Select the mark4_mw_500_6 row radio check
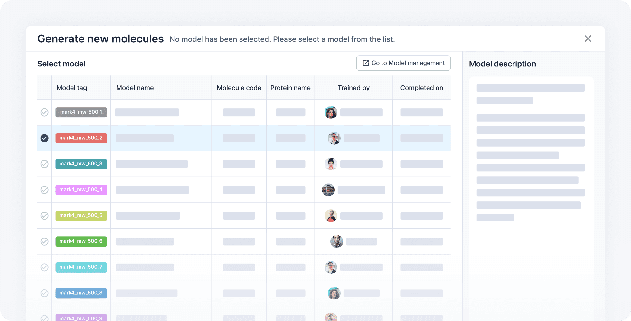Screen dimensions: 631x321 44,241
